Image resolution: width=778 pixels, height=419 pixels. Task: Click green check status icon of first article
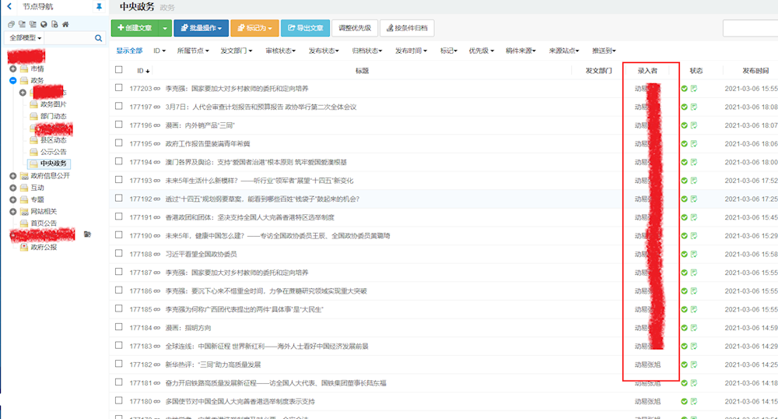click(x=685, y=89)
